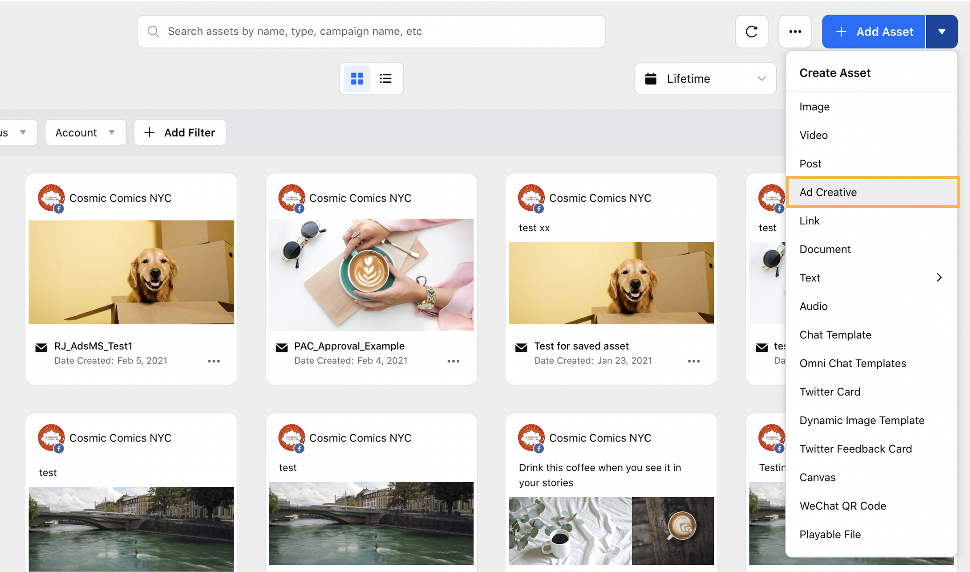This screenshot has height=572, width=970.
Task: Search assets by name or type
Action: pyautogui.click(x=371, y=31)
